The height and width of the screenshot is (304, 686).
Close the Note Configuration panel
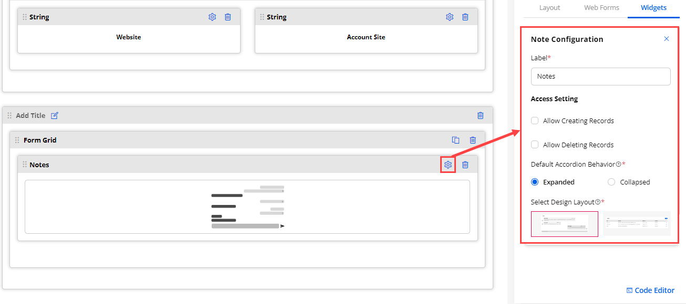667,39
